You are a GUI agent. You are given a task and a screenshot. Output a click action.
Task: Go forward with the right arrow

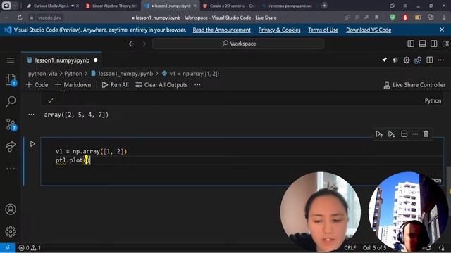click(x=143, y=44)
